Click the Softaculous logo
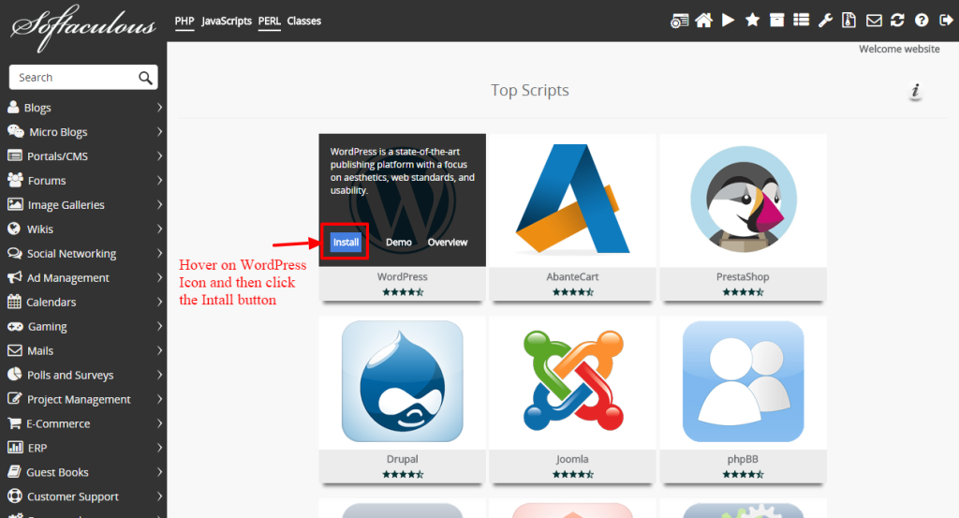Viewport: 959px width, 518px height. 82,27
